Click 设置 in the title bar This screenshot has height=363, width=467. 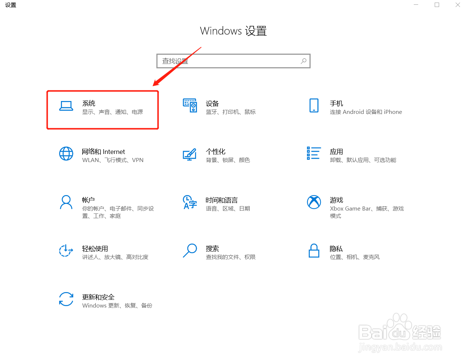click(x=10, y=5)
